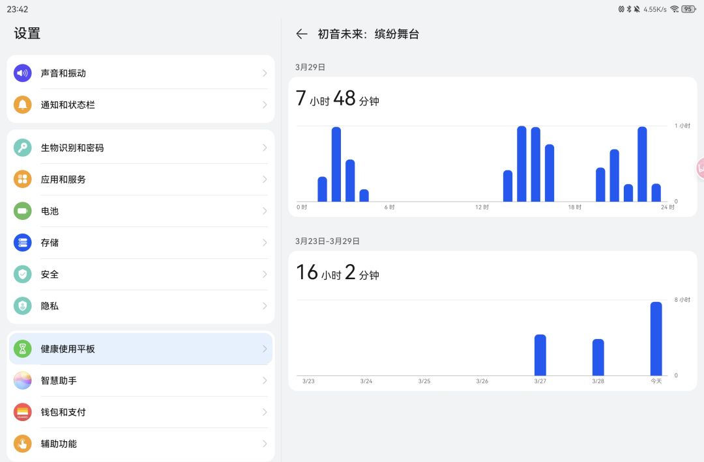Expand 辅助功能 via its chevron

(265, 444)
